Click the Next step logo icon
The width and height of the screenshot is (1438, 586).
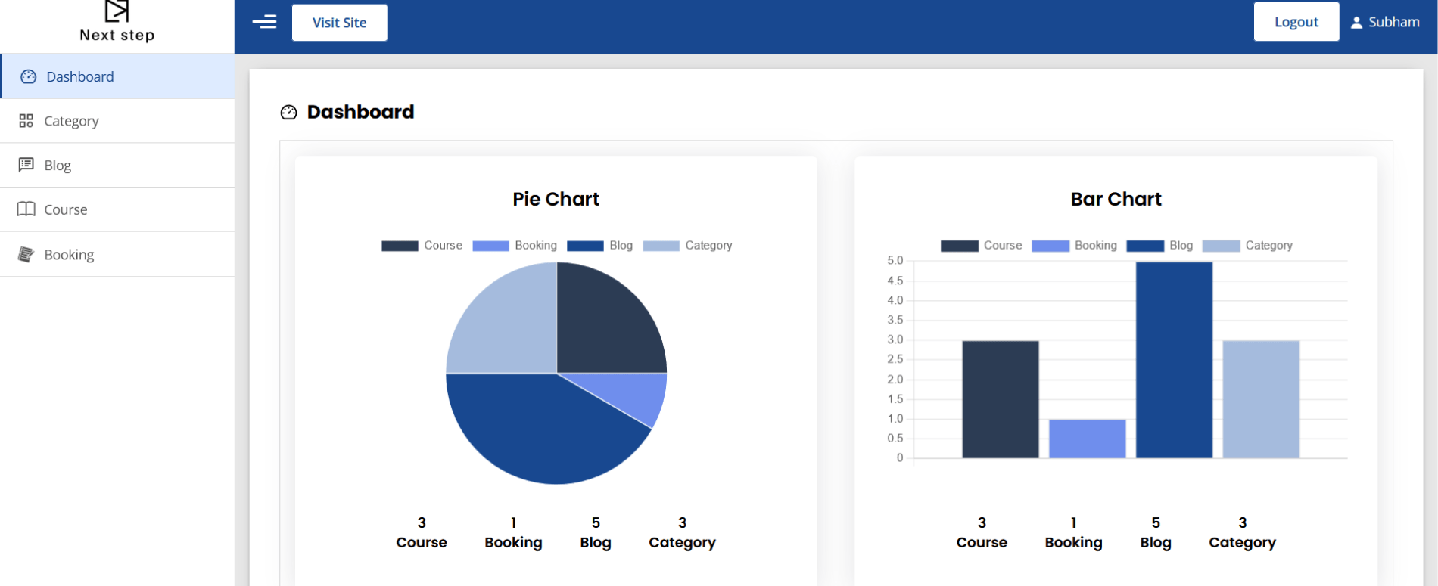[x=117, y=11]
